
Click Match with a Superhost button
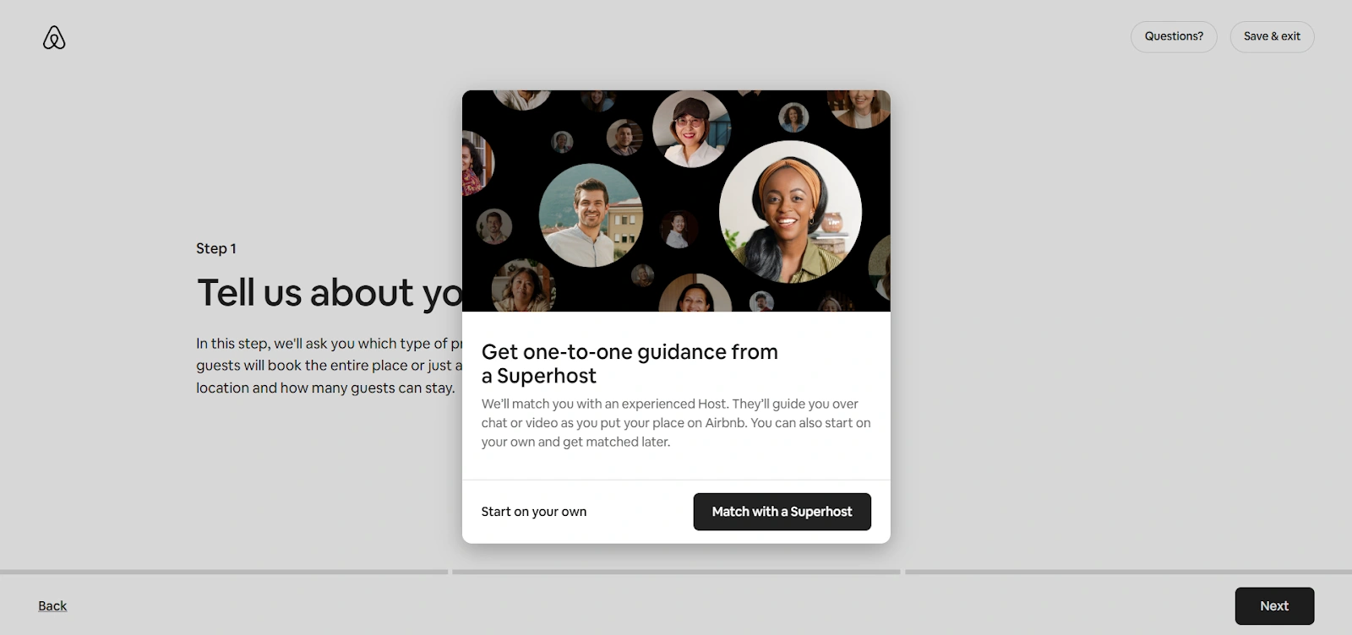pyautogui.click(x=782, y=512)
